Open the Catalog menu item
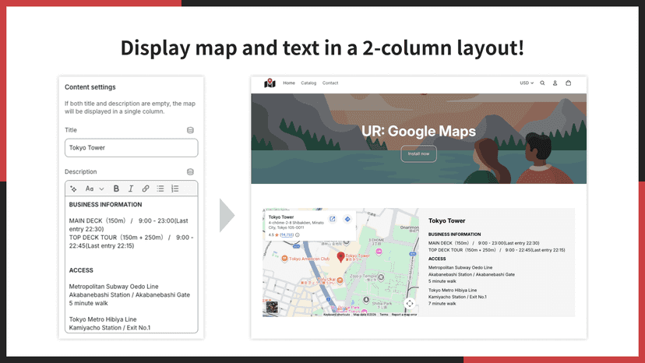Image resolution: width=645 pixels, height=363 pixels. coord(308,83)
